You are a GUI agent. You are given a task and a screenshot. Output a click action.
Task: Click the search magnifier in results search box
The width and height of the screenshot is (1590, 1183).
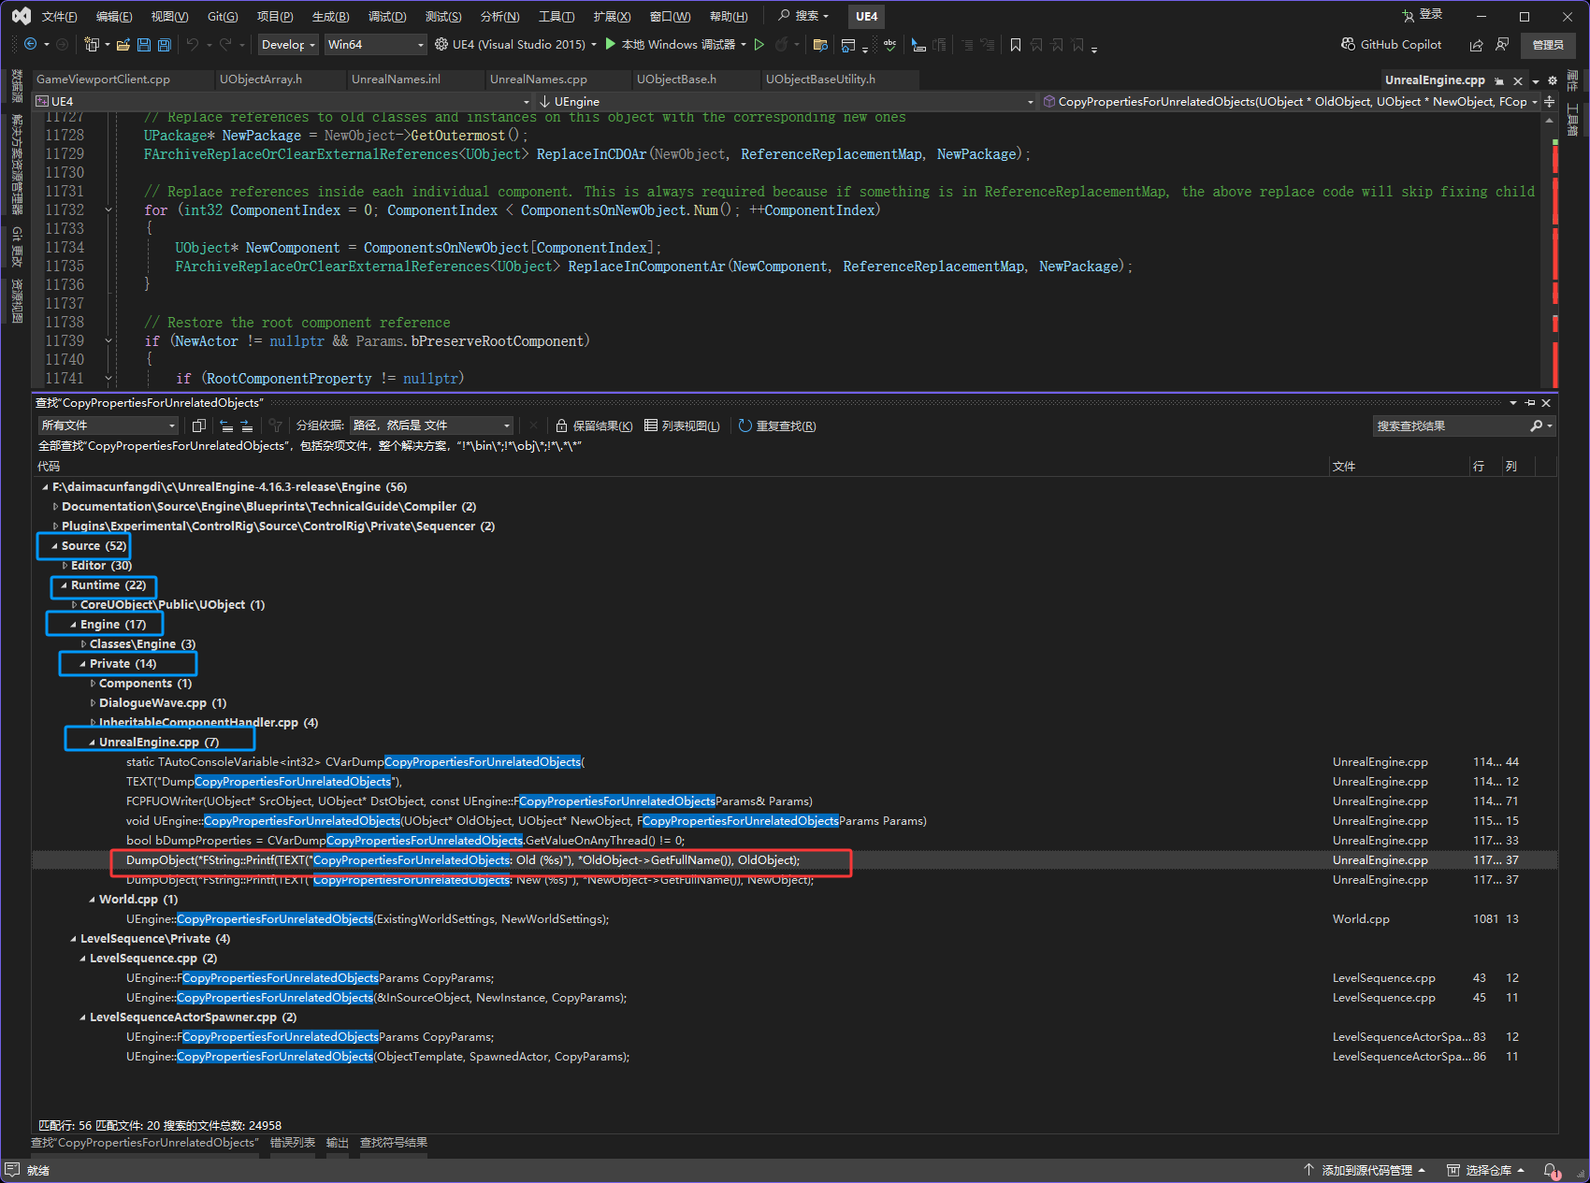1536,426
